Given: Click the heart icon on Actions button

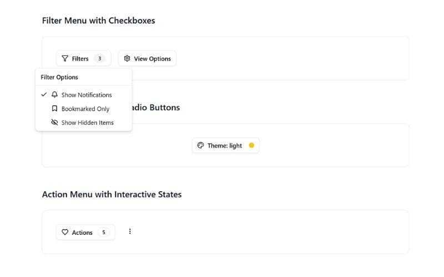Looking at the screenshot, I should click(65, 233).
